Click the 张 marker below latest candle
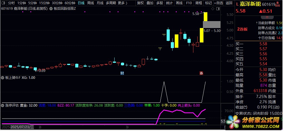The width and height of the screenshot is (284, 131). click(201, 73)
